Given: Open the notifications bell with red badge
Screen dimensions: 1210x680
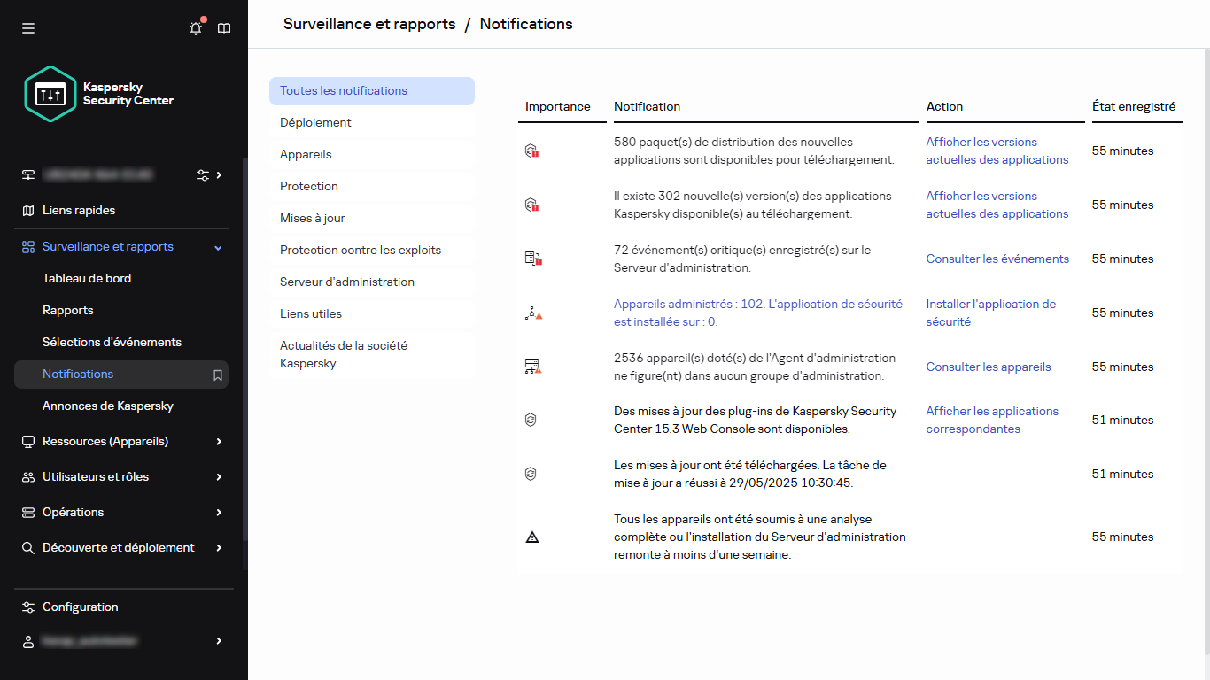Looking at the screenshot, I should [x=195, y=27].
